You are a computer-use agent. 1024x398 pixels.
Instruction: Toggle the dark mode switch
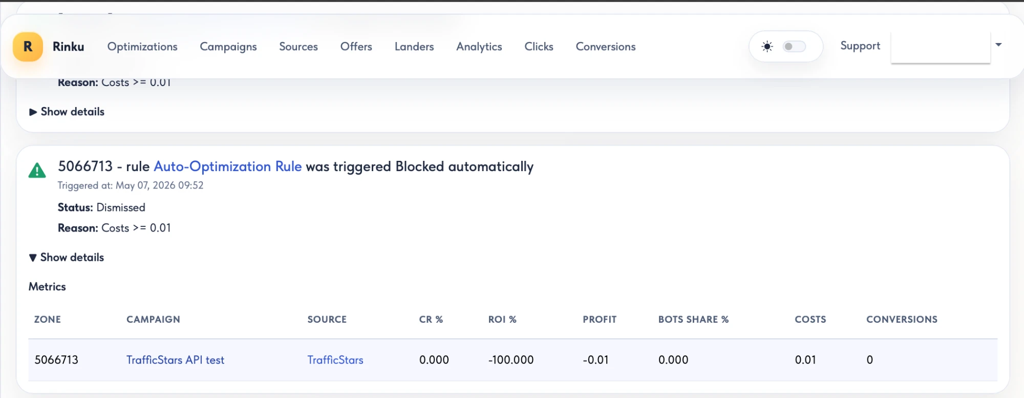[794, 47]
